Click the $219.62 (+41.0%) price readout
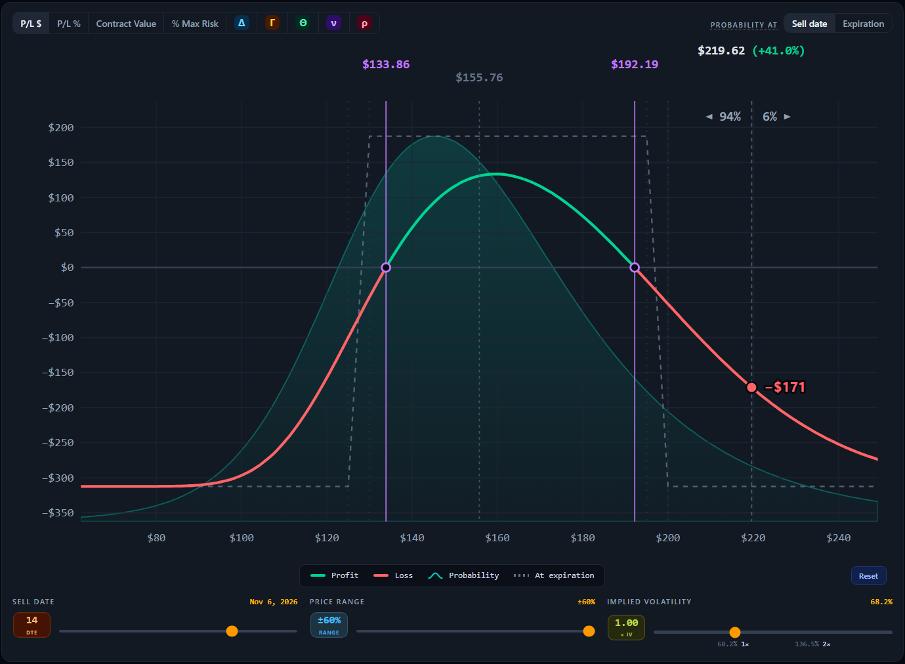Screen dimensions: 905x664 pyautogui.click(x=751, y=51)
